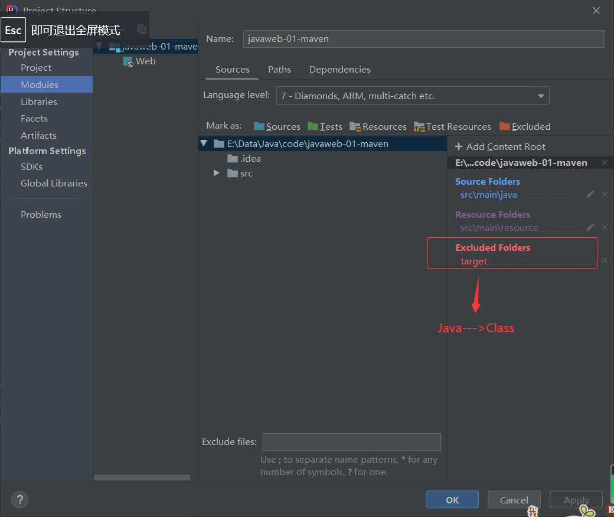Open the Language level dropdown
The height and width of the screenshot is (517, 614).
pos(412,96)
